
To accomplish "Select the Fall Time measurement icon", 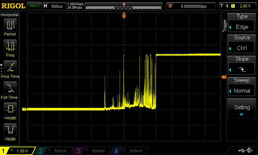I will [10, 88].
